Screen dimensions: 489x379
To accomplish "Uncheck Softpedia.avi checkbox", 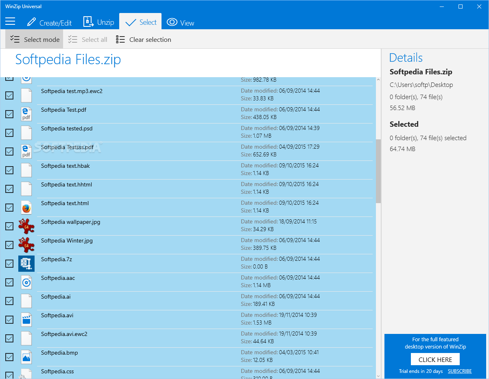I will 9,320.
